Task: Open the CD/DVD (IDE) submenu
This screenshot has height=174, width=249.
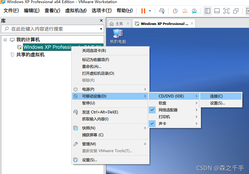Action: pos(174,96)
